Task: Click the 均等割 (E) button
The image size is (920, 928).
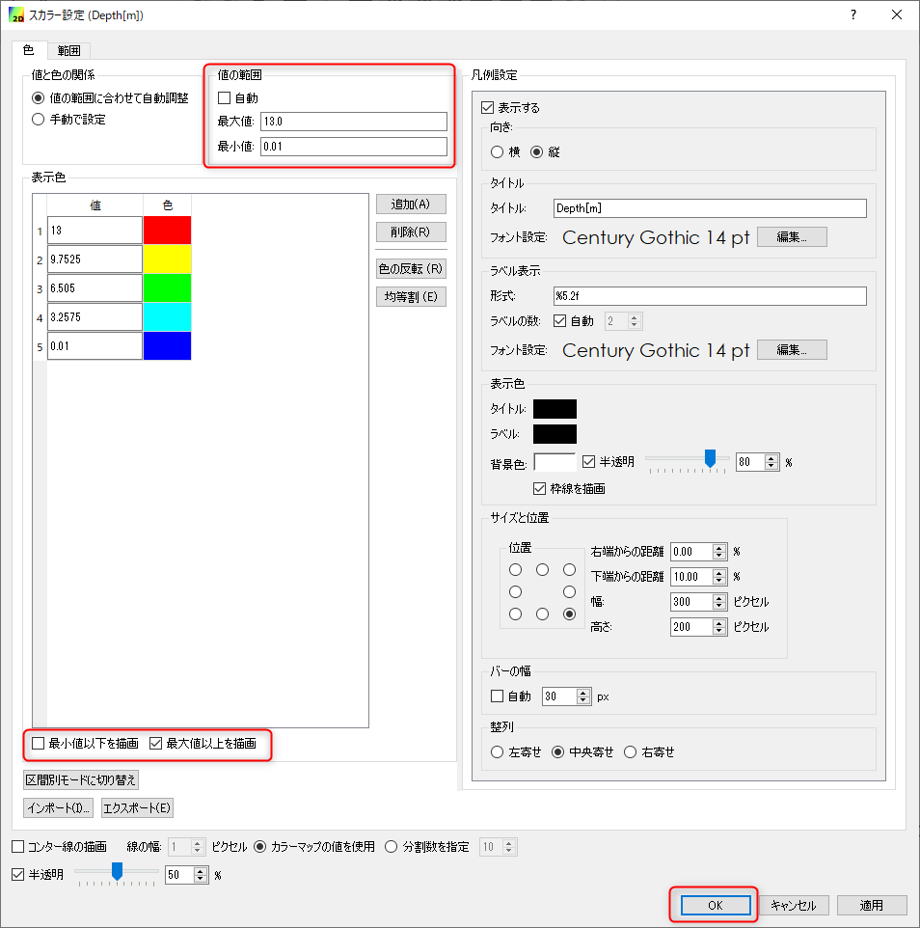Action: (x=411, y=296)
